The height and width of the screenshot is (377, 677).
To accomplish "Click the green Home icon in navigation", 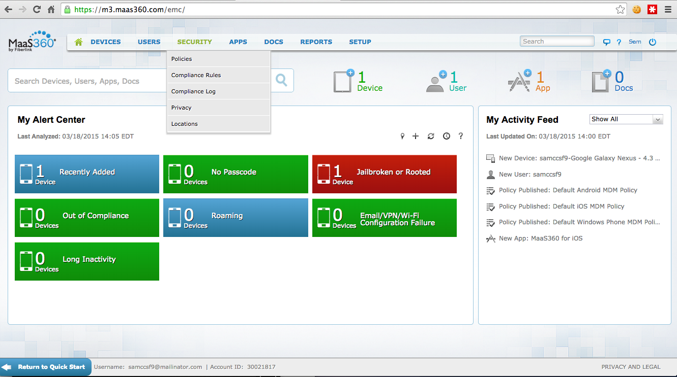I will click(78, 42).
